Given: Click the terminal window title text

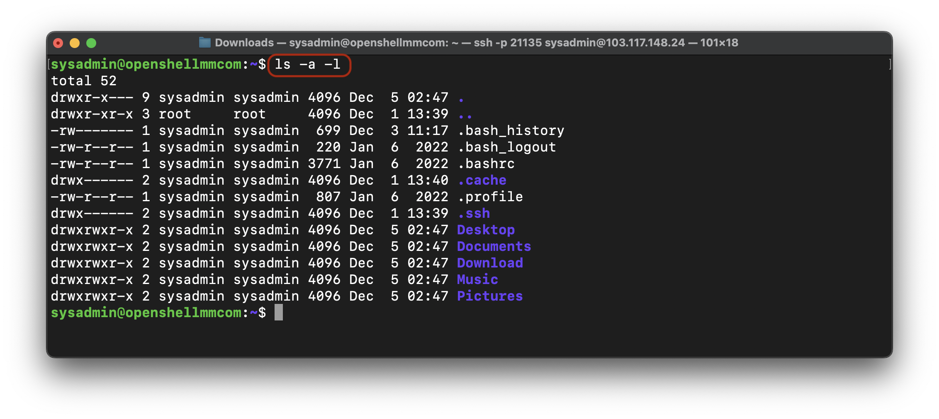Looking at the screenshot, I should [x=476, y=43].
